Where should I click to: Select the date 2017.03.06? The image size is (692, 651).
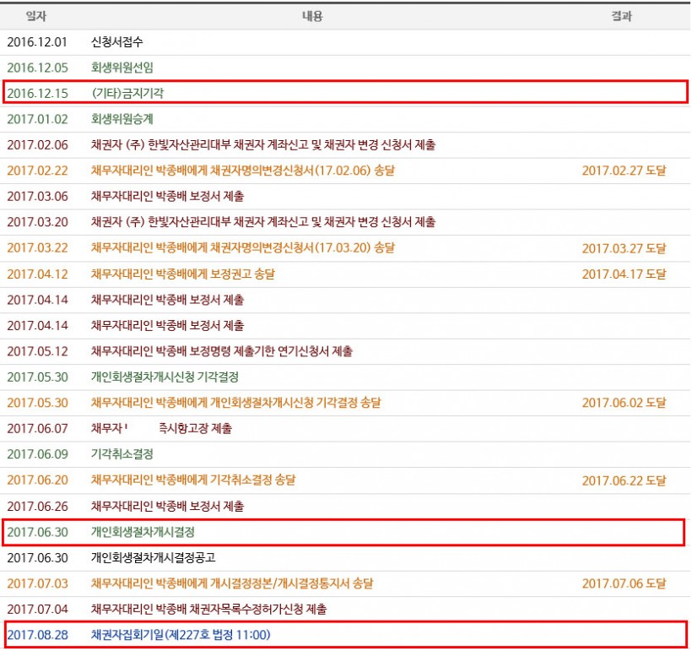(37, 196)
